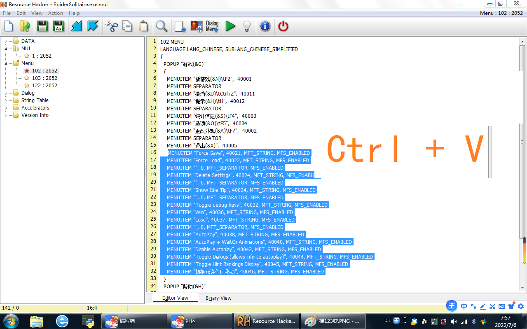Image resolution: width=527 pixels, height=329 pixels.
Task: Open the Action menu
Action: [x=56, y=13]
